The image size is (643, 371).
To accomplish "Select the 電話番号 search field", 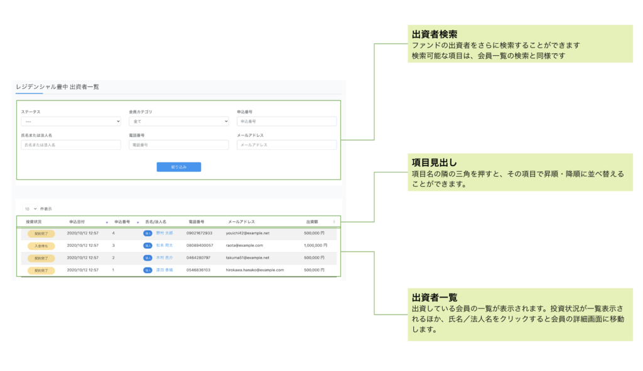I will (x=178, y=145).
